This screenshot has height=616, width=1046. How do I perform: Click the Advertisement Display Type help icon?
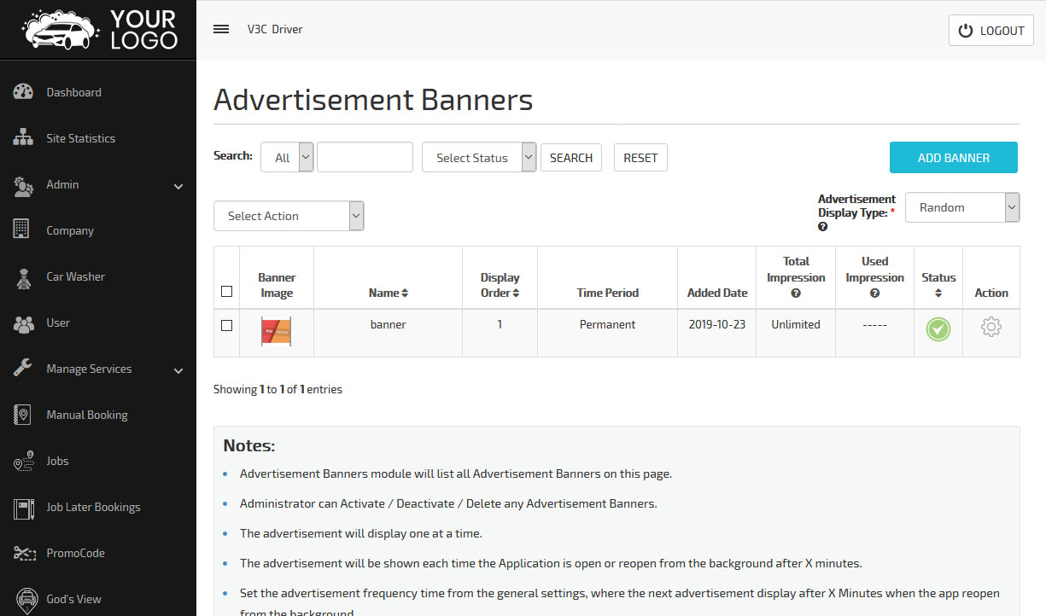(823, 227)
